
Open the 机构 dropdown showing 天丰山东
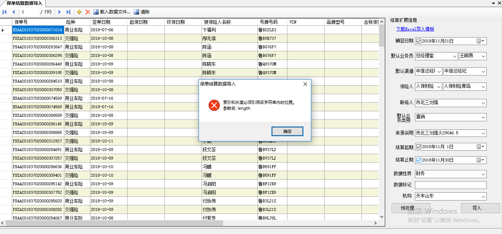(483, 196)
